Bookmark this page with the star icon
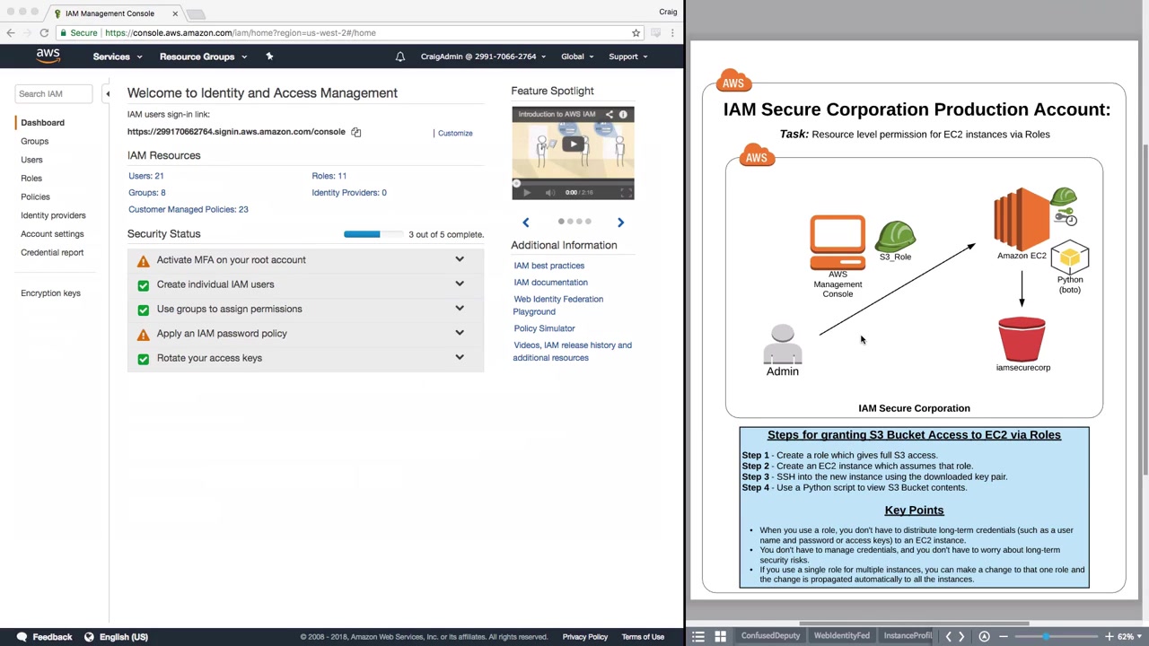The width and height of the screenshot is (1149, 646). (636, 33)
